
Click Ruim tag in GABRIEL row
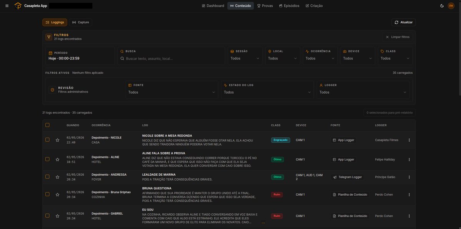pyautogui.click(x=277, y=216)
